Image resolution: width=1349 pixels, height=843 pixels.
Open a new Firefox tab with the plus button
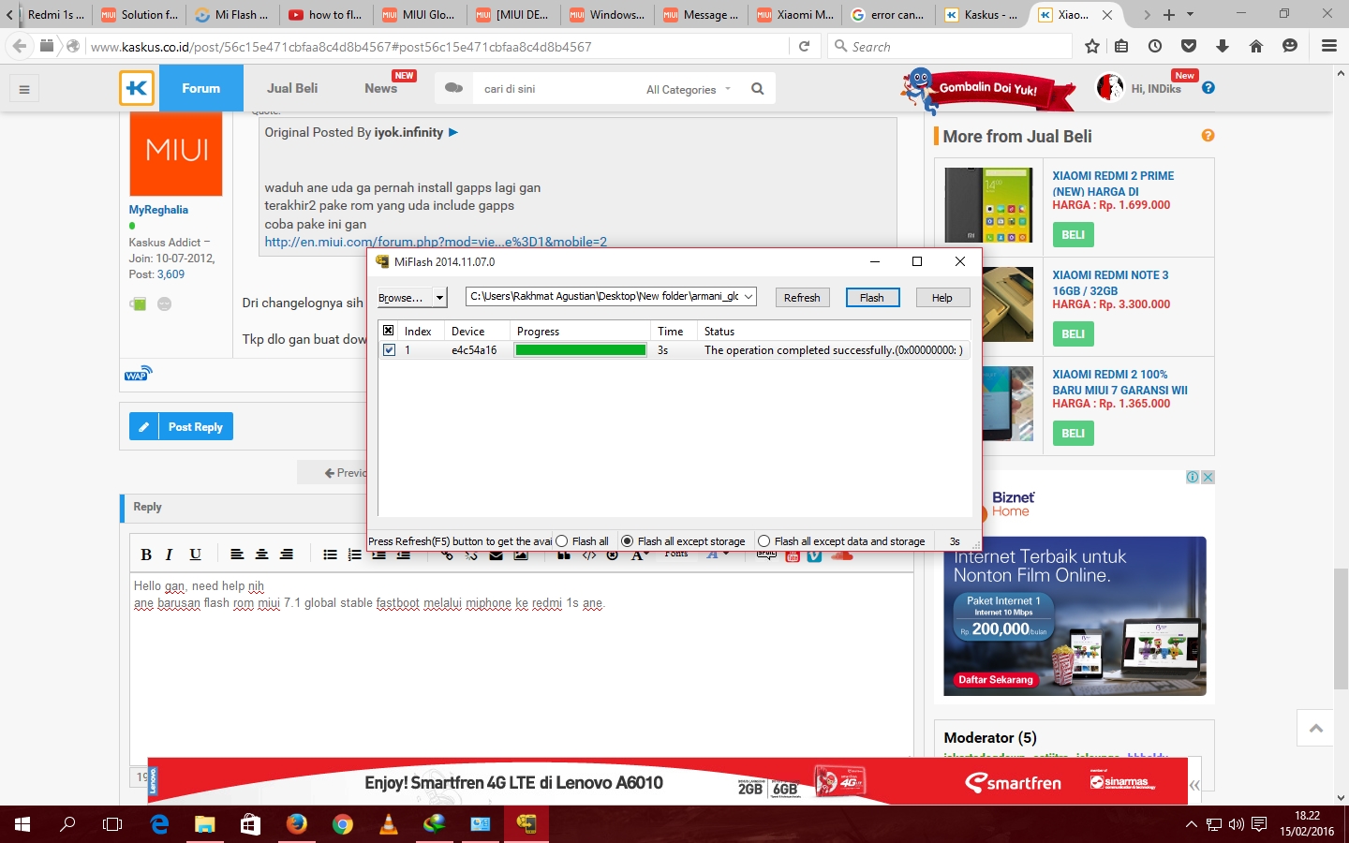(1168, 15)
